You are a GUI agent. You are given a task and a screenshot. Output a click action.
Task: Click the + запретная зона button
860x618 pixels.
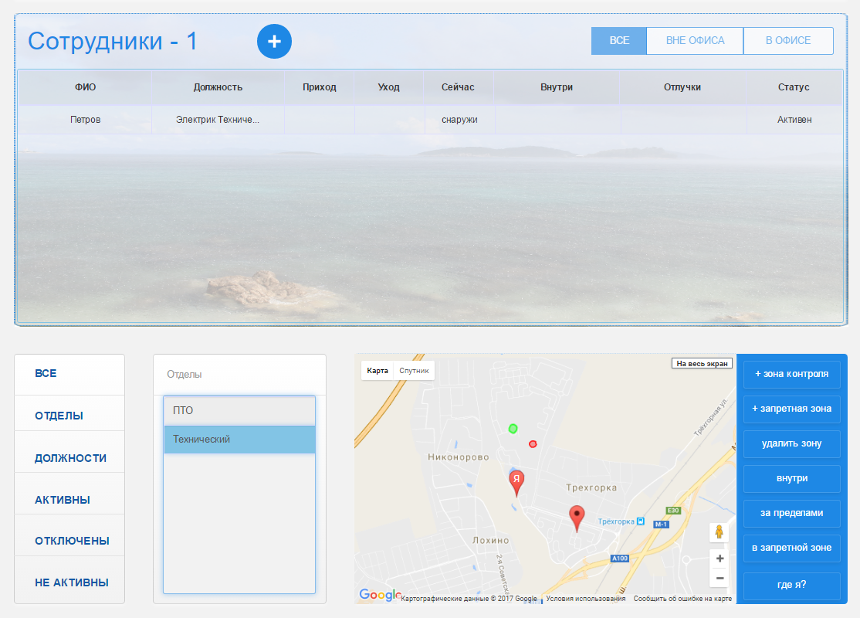tap(791, 409)
